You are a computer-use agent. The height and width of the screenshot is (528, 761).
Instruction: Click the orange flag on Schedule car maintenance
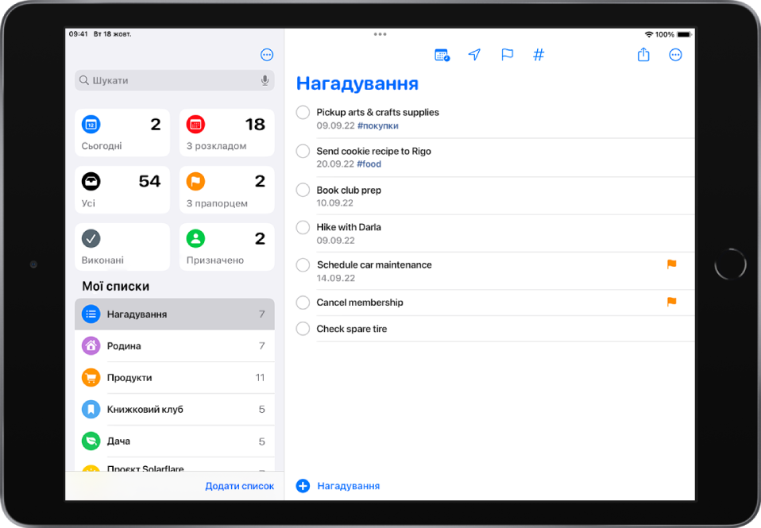click(x=672, y=264)
